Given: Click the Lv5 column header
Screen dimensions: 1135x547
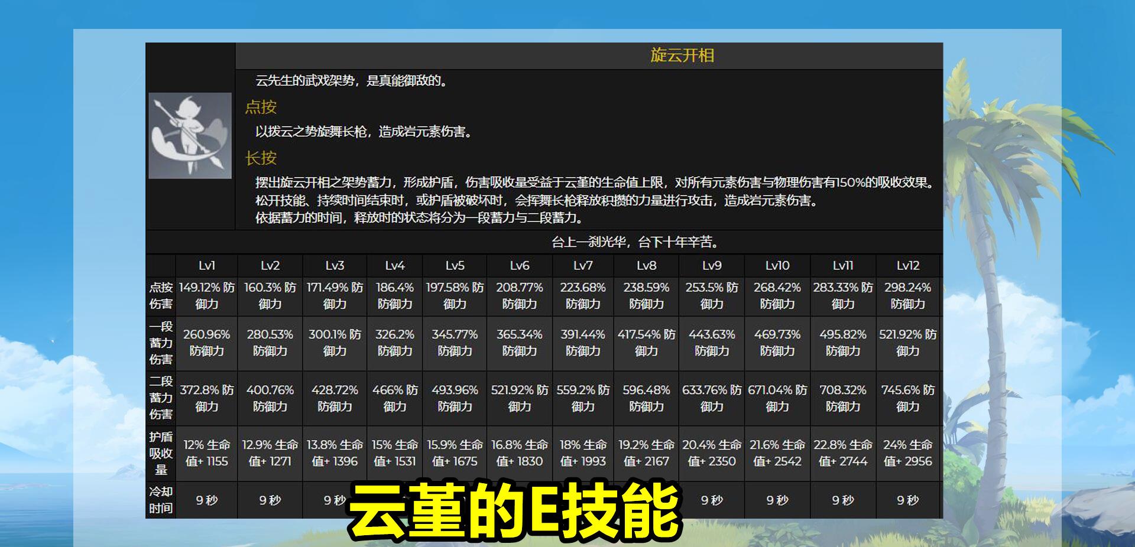Looking at the screenshot, I should (455, 266).
